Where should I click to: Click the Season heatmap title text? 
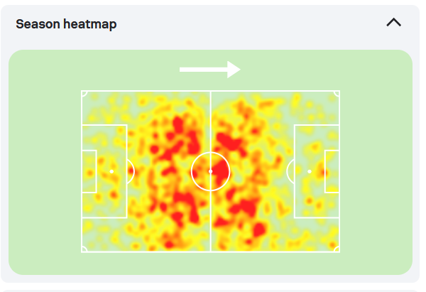click(x=66, y=24)
